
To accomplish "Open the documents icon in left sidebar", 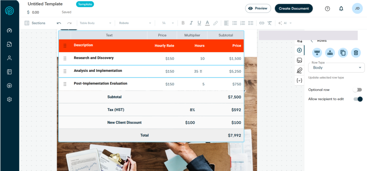I will click(x=9, y=44).
